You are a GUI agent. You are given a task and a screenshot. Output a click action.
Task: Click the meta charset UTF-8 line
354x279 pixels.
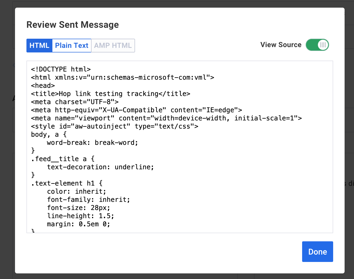pyautogui.click(x=75, y=102)
